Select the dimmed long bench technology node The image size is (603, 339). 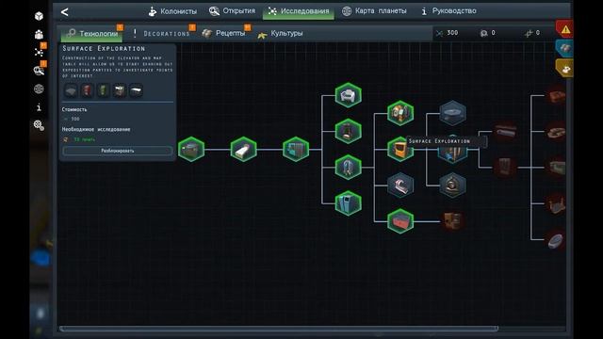[505, 132]
